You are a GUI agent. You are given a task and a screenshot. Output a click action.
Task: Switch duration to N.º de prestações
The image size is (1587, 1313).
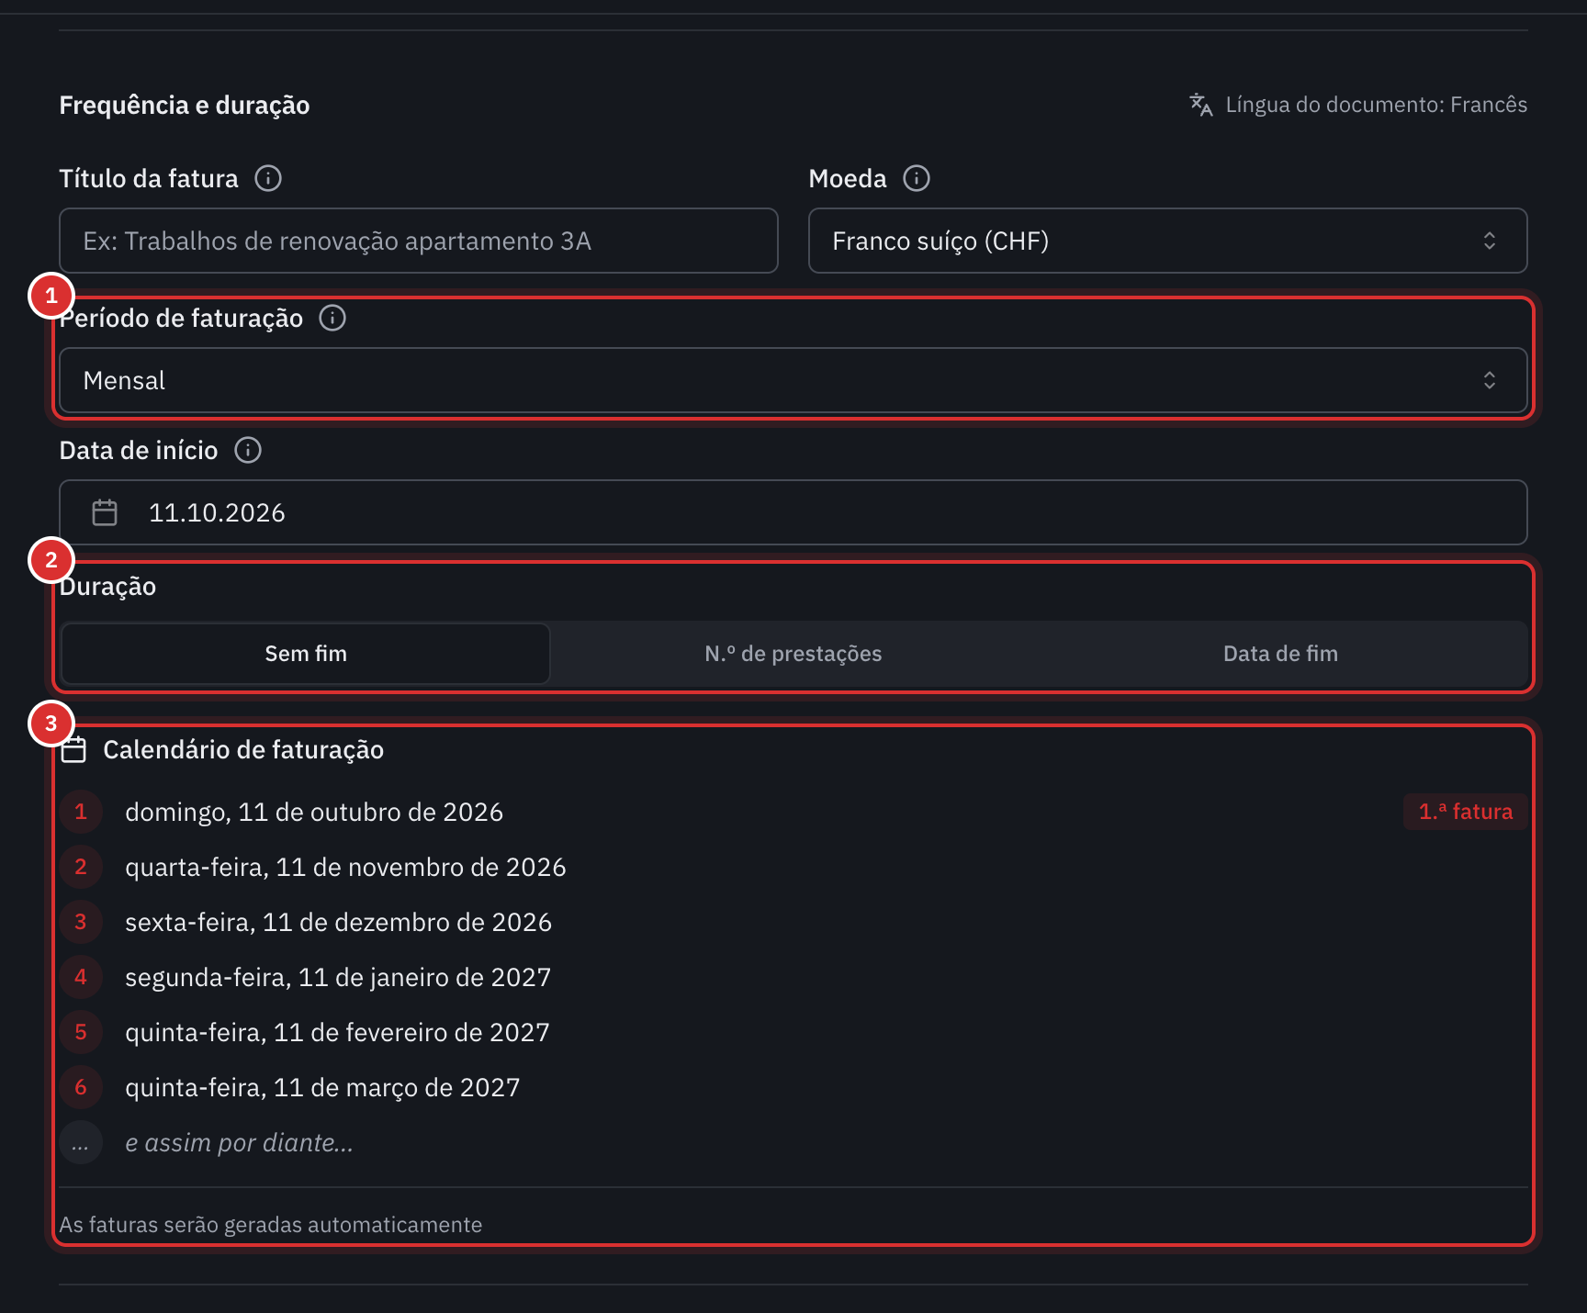pos(793,654)
